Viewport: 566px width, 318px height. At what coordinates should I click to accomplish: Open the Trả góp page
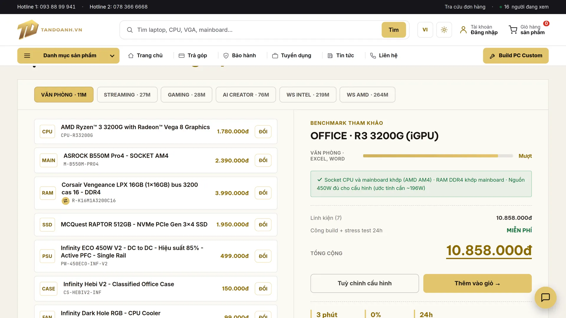tap(193, 56)
